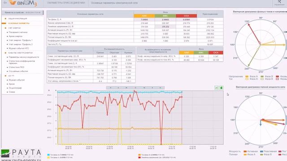
Task: Click highlighted line voltage cell 379.372
Action: coord(165,27)
